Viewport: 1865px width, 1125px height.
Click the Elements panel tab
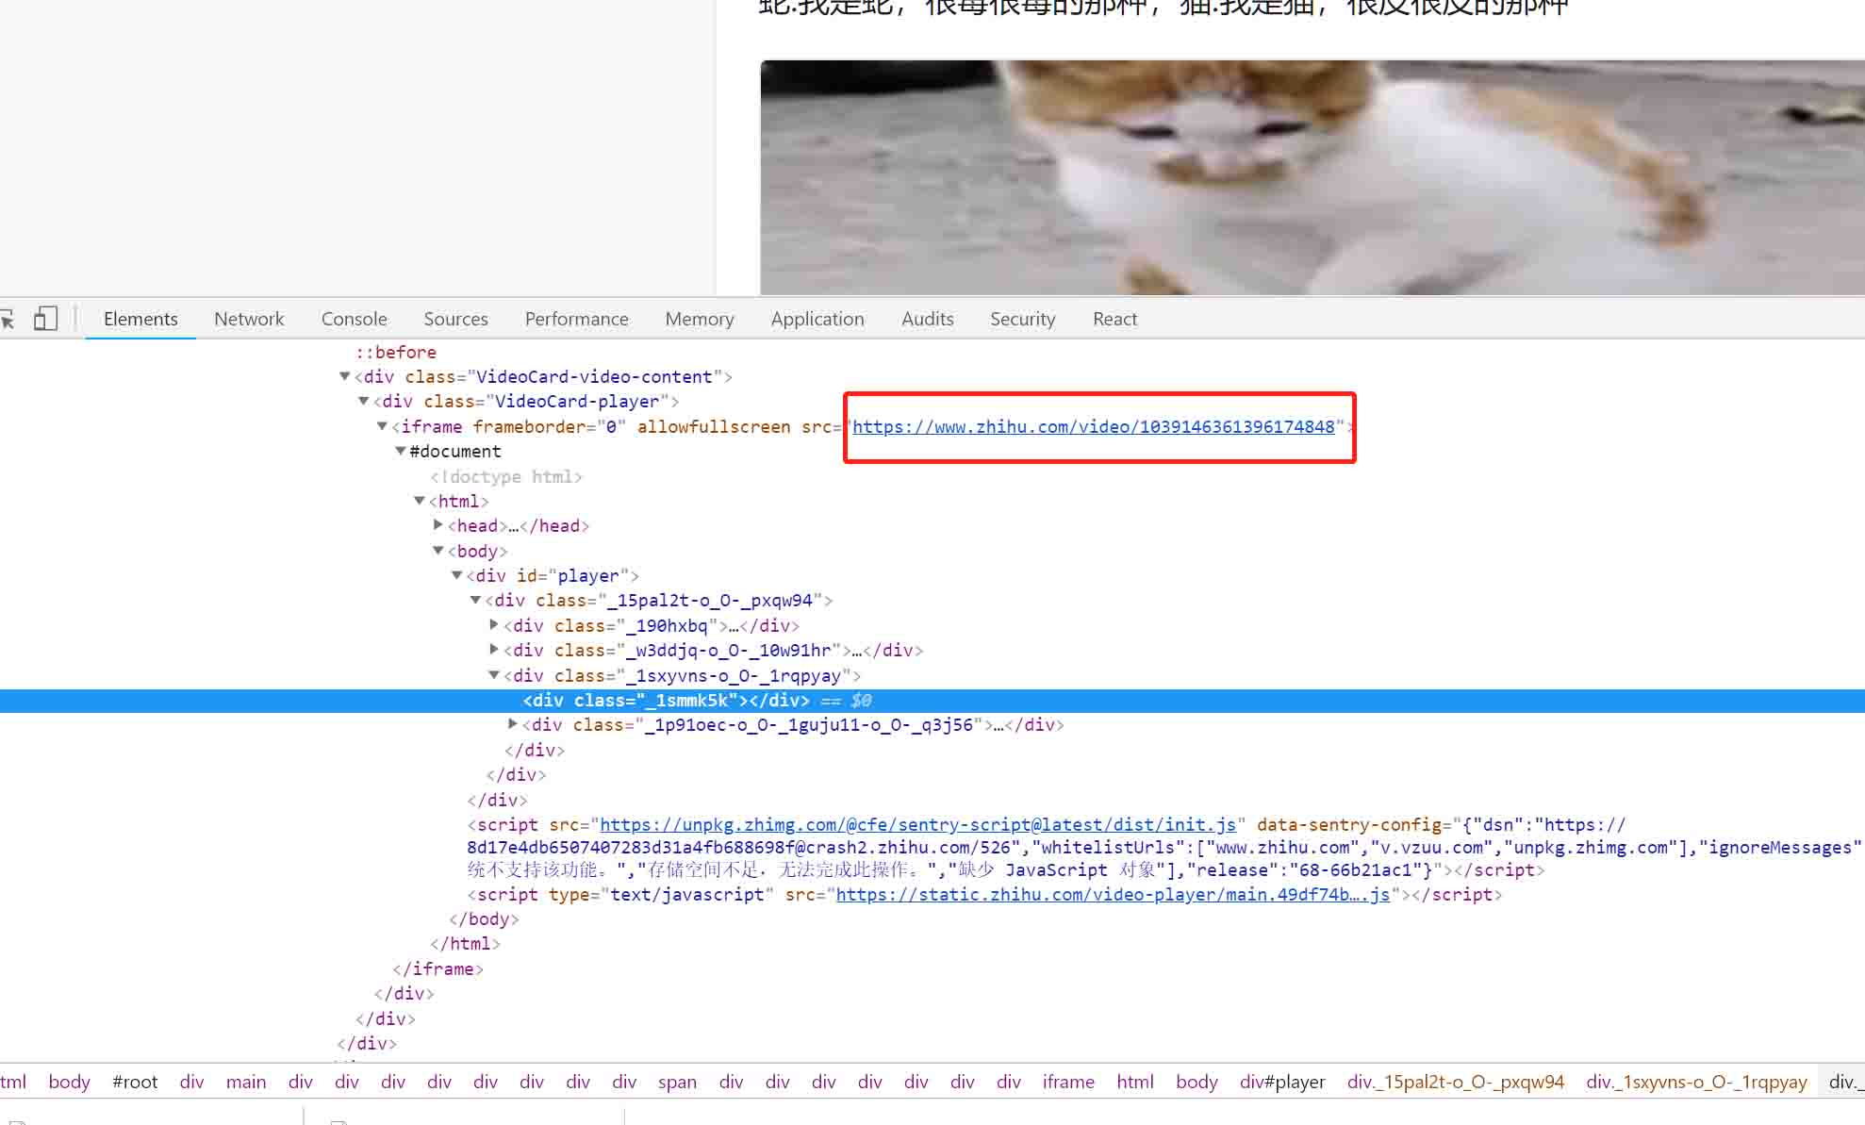140,317
